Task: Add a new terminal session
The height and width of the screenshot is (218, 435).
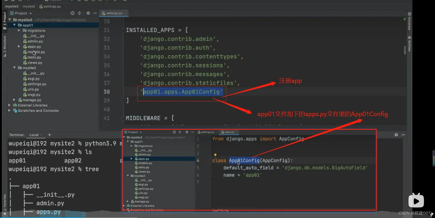Action: (x=50, y=135)
